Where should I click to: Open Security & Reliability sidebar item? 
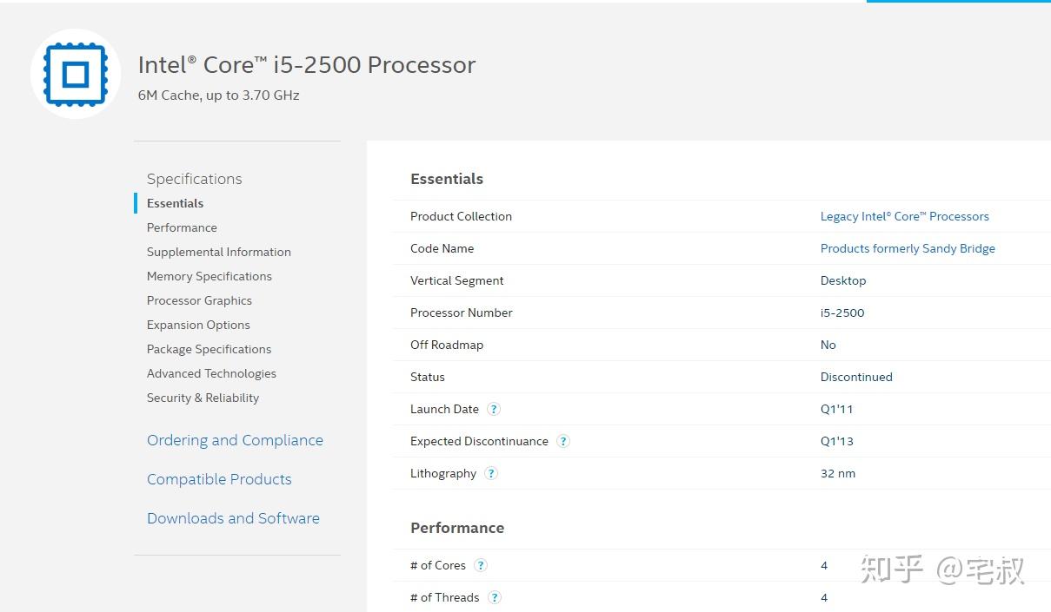click(x=203, y=398)
